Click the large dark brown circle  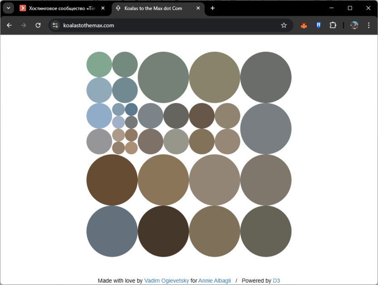112,180
